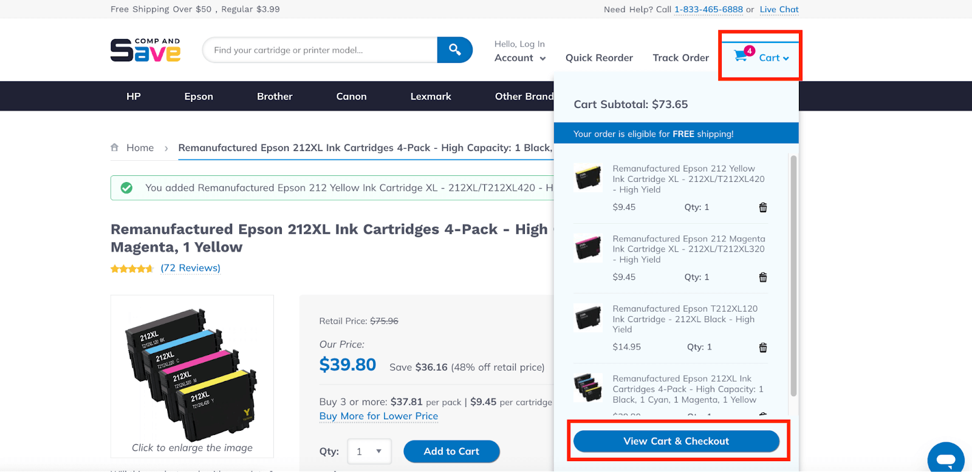
Task: Open the chat bubble in bottom corner
Action: [x=945, y=458]
